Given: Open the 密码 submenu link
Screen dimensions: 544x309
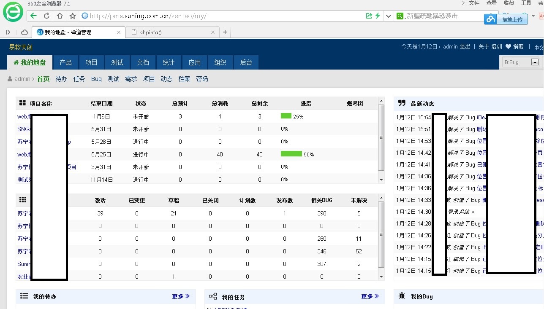Looking at the screenshot, I should (202, 79).
